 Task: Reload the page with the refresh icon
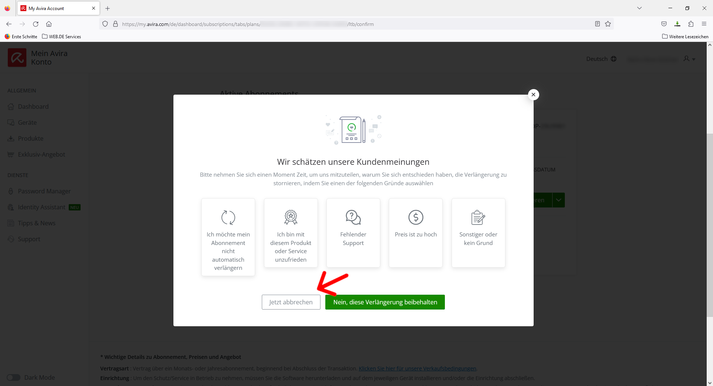click(36, 24)
